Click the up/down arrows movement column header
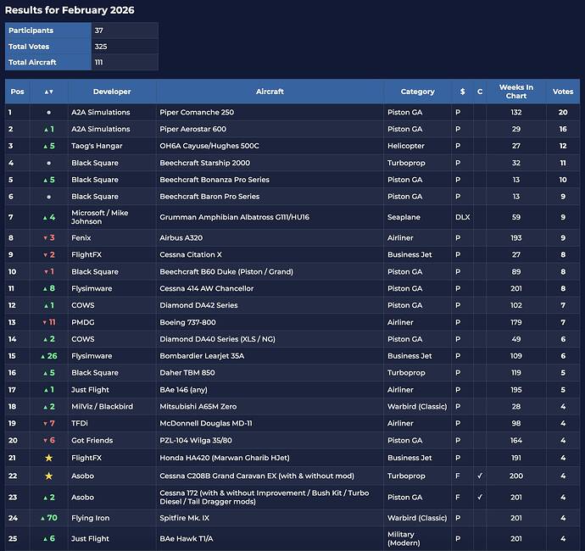Image resolution: width=585 pixels, height=551 pixels. [x=48, y=92]
